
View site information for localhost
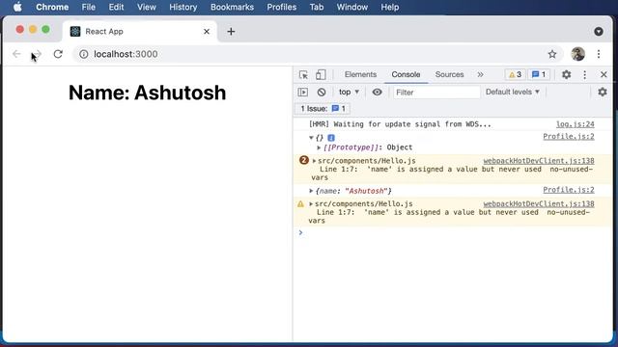pyautogui.click(x=84, y=54)
